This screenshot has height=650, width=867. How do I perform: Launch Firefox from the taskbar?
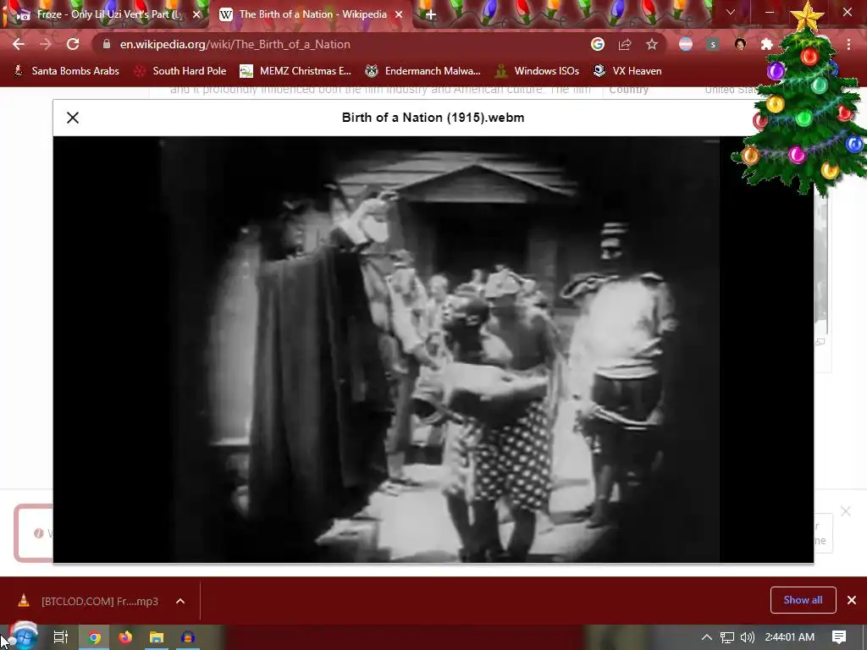pyautogui.click(x=125, y=637)
